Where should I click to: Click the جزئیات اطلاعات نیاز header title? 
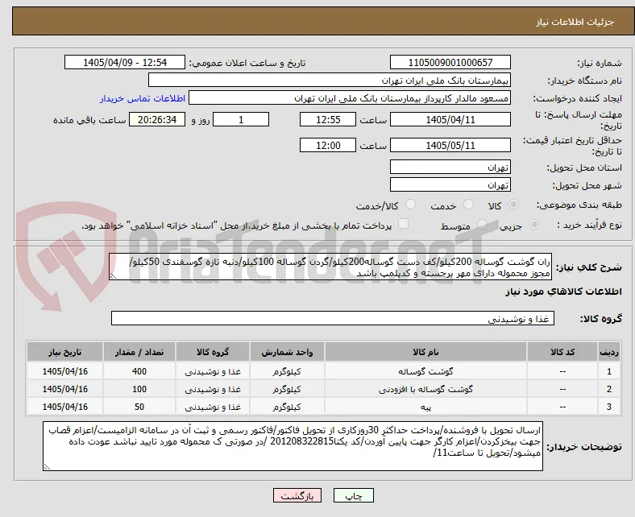[575, 22]
